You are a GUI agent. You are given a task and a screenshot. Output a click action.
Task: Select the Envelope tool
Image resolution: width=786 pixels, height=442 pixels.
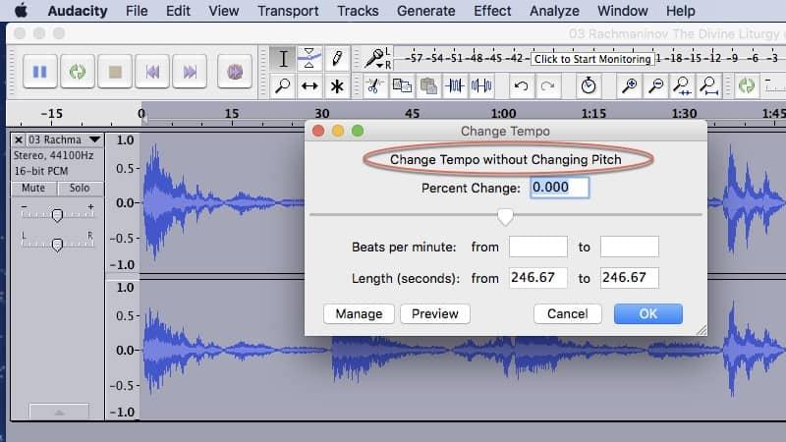[309, 59]
